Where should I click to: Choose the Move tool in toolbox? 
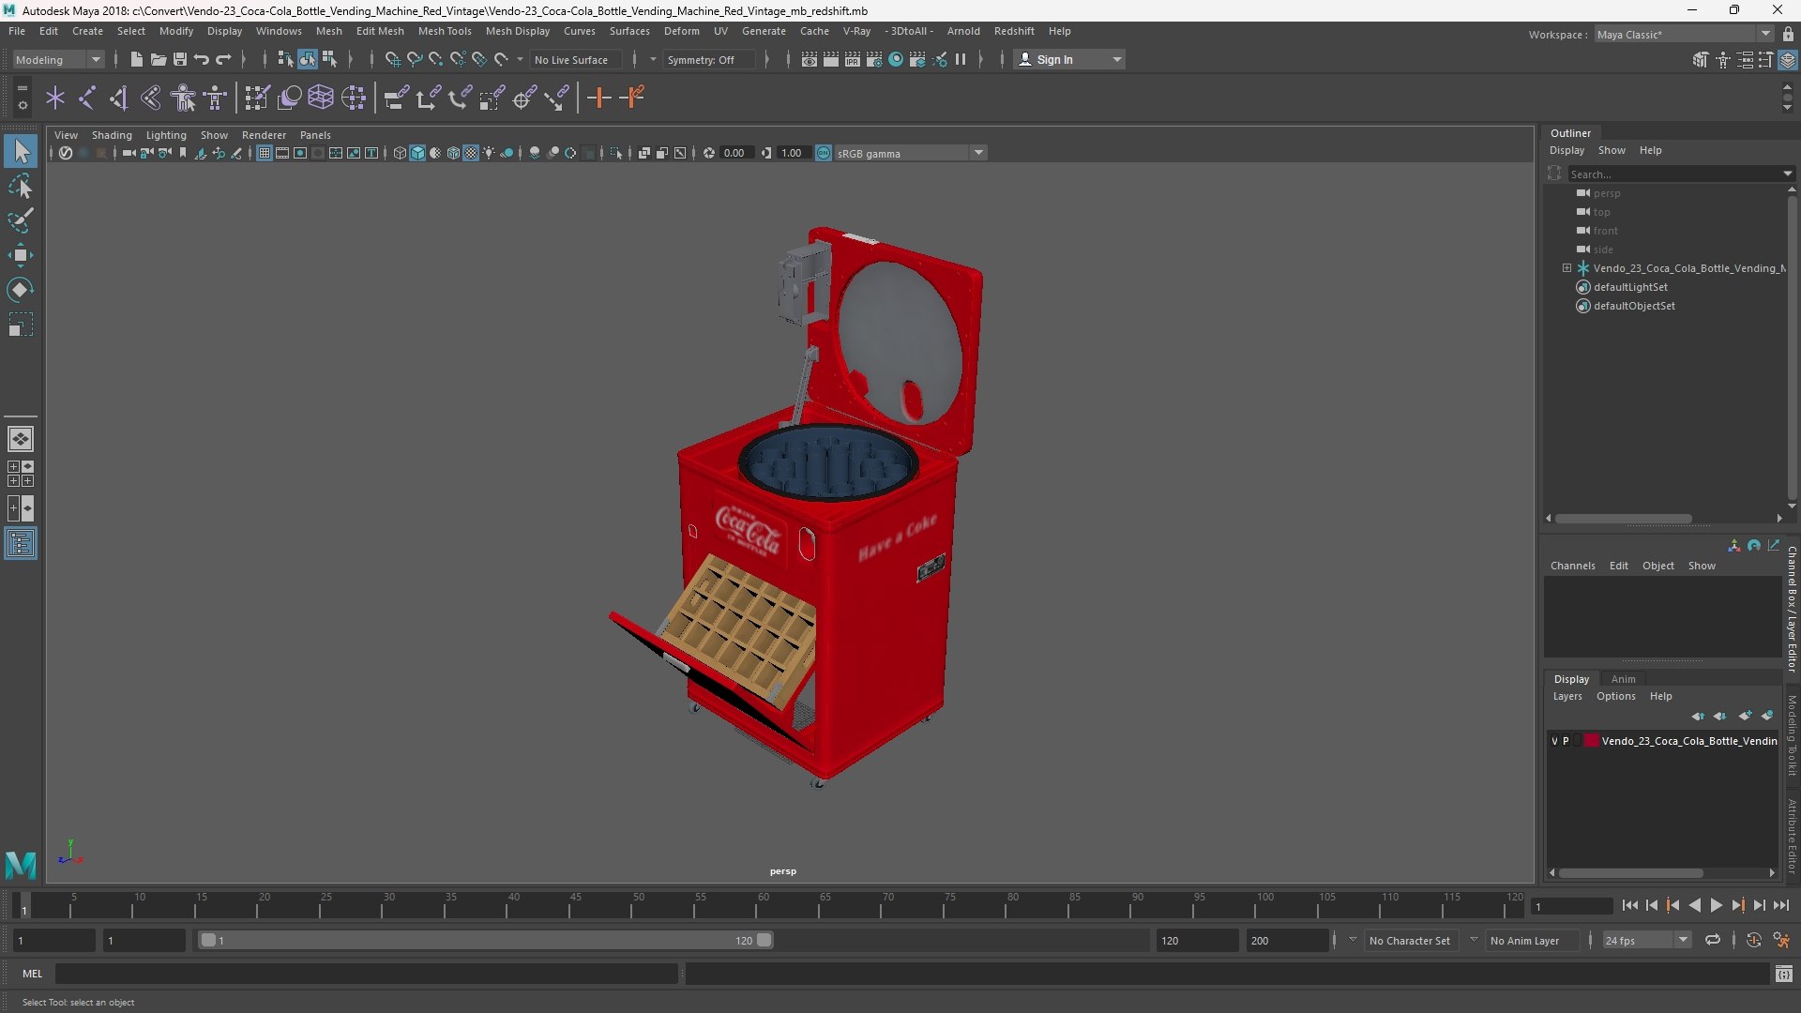[21, 255]
